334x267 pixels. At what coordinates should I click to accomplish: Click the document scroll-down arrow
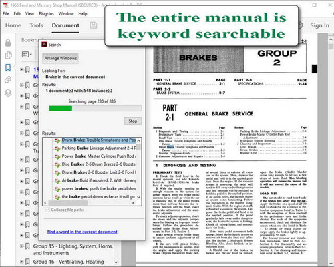click(x=331, y=264)
